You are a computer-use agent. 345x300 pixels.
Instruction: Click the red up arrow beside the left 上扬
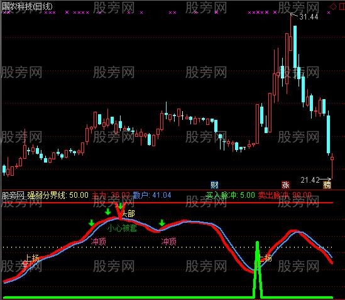click(x=25, y=264)
